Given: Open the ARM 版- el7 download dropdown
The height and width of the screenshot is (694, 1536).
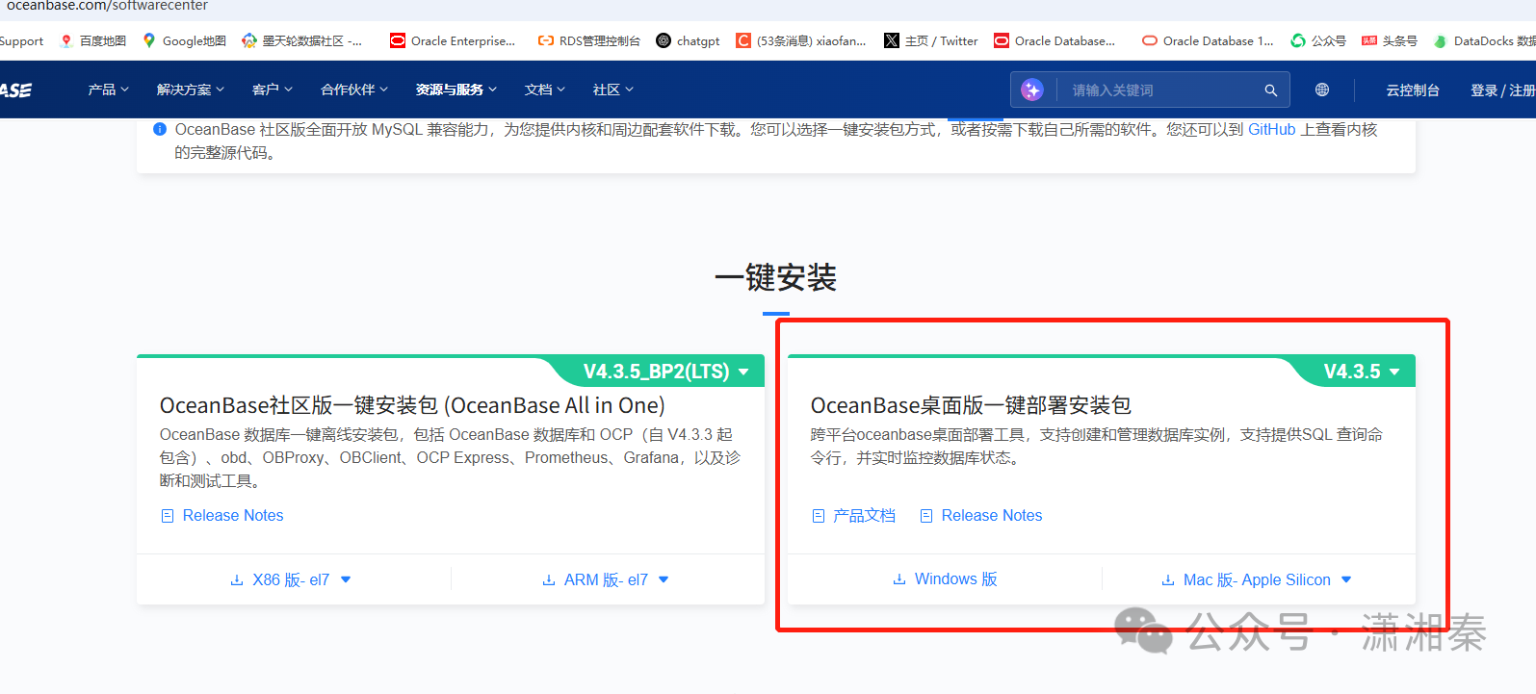Looking at the screenshot, I should tap(606, 579).
